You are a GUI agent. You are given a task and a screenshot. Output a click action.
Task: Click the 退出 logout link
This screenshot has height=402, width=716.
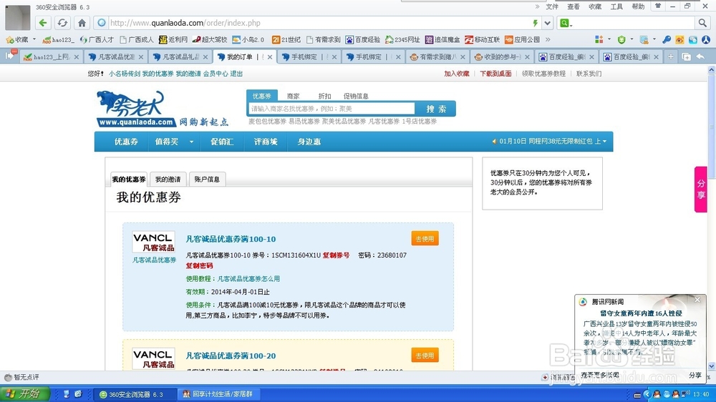(236, 74)
